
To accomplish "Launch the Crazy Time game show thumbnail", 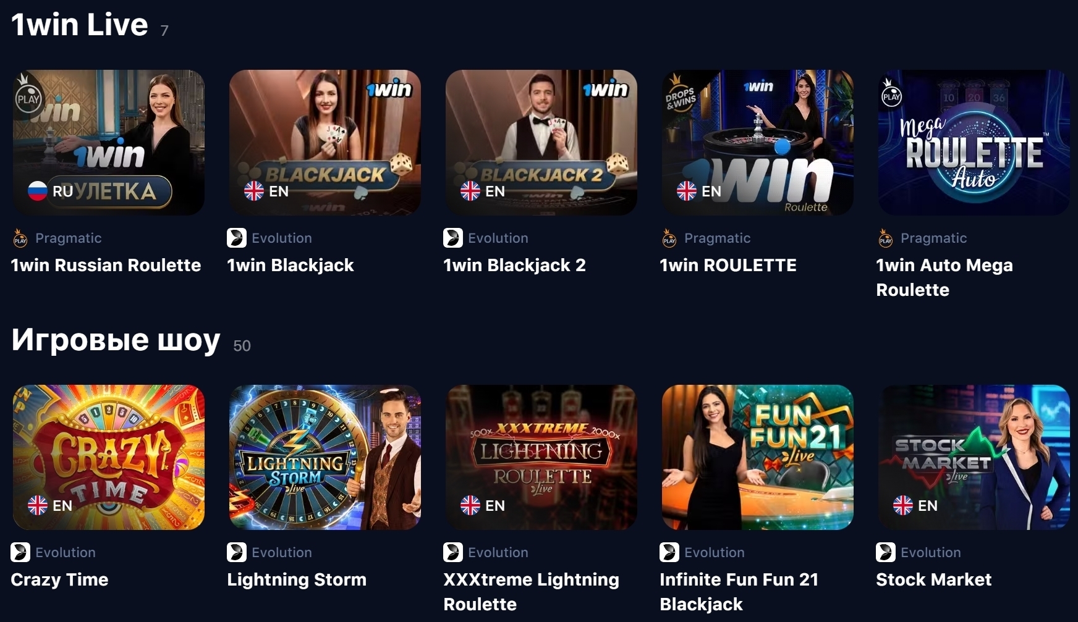I will pyautogui.click(x=109, y=457).
